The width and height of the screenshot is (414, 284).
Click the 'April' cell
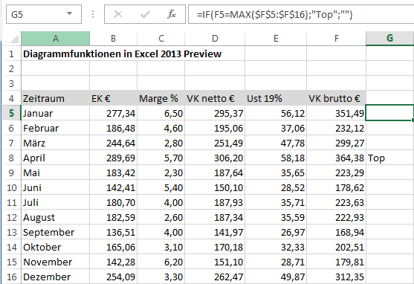click(56, 158)
